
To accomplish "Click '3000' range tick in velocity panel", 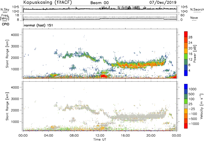I will [x=15, y=99].
